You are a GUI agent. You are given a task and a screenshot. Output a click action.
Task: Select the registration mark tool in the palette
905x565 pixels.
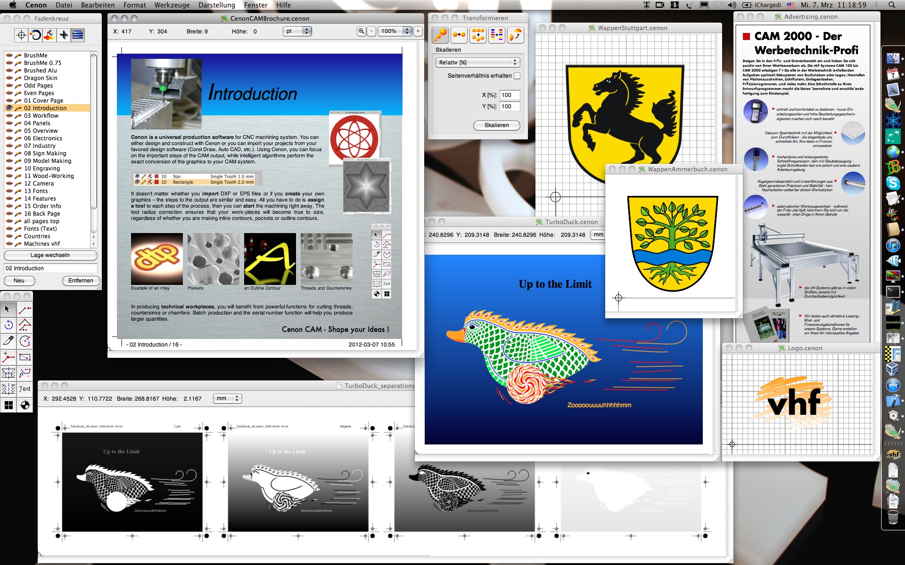pos(25,405)
